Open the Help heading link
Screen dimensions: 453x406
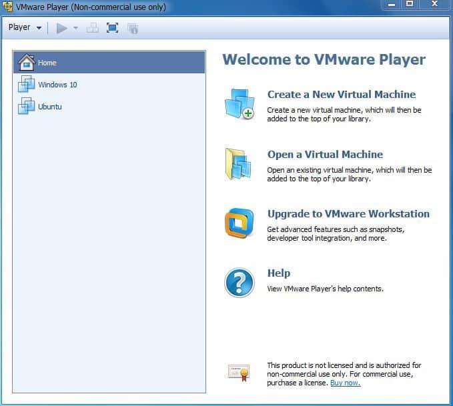(279, 273)
